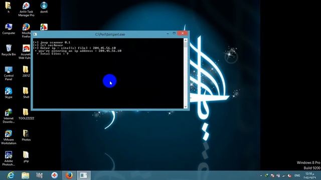Open the php folder

point(26,156)
